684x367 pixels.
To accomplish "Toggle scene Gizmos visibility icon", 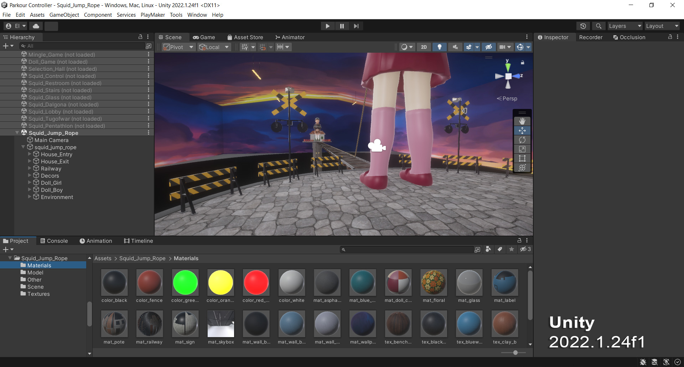I will click(520, 47).
